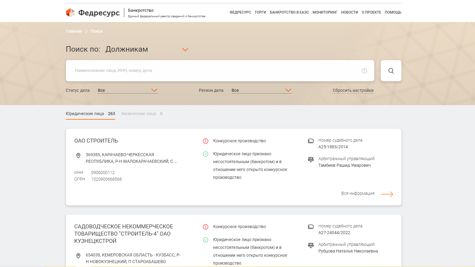The height and width of the screenshot is (267, 475).
Task: Open ОАО СТРОИТЕЛЬ debtor title
Action: 96,141
